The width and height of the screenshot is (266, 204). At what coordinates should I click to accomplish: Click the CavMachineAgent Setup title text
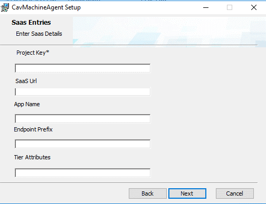click(46, 7)
